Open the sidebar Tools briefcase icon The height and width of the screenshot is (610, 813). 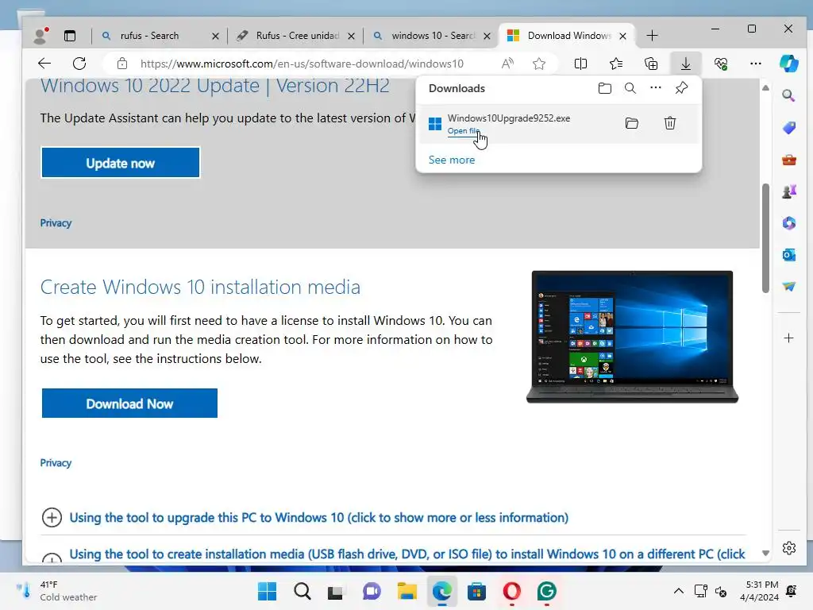788,160
